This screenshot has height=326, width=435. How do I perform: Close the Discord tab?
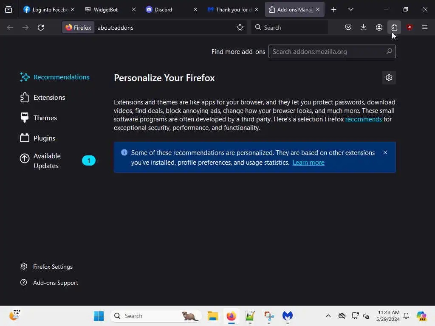[x=195, y=9]
